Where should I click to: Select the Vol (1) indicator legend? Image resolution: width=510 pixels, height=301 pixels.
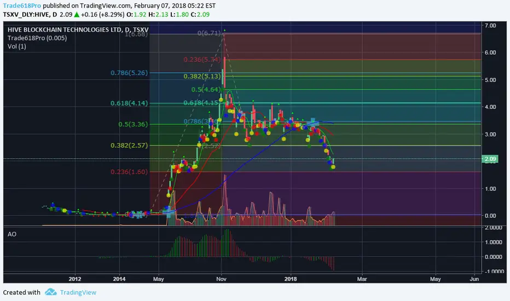point(17,46)
